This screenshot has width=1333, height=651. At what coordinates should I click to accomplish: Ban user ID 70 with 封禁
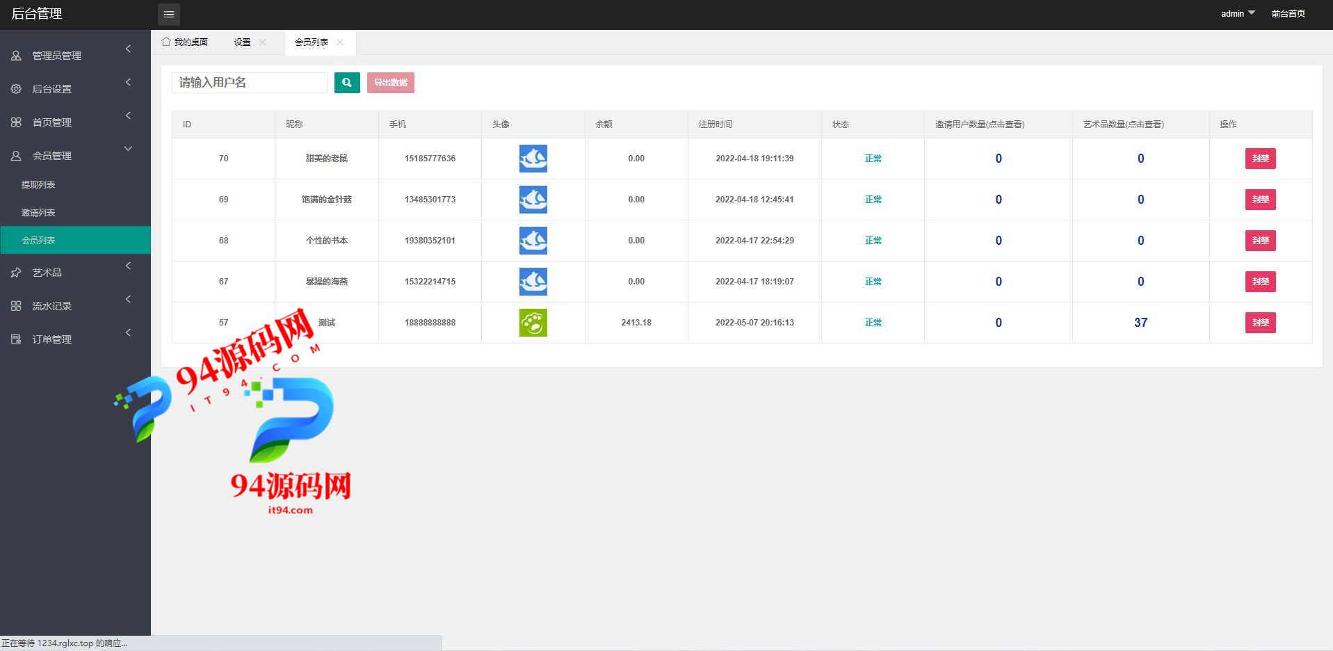click(x=1261, y=159)
